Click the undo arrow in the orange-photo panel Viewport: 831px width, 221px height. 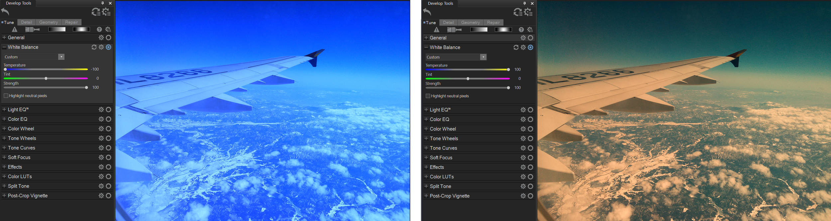coord(427,12)
